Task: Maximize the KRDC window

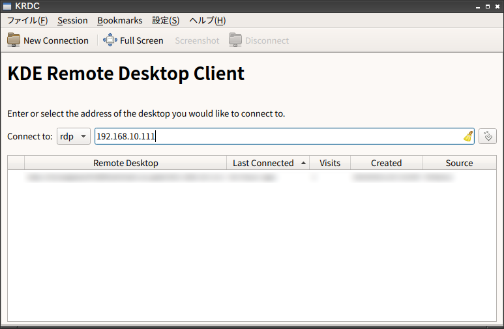Action: tap(488, 7)
